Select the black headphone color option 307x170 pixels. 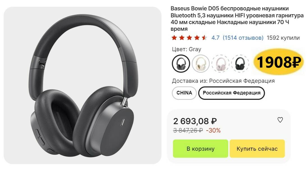click(x=240, y=64)
